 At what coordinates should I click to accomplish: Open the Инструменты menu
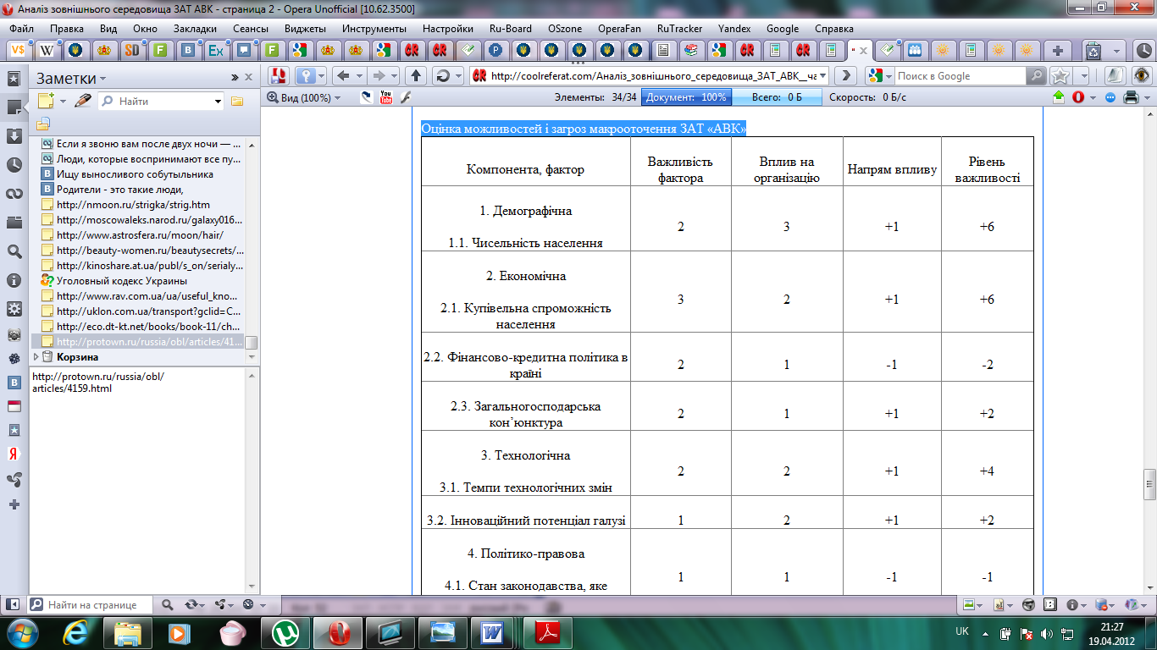click(x=374, y=28)
